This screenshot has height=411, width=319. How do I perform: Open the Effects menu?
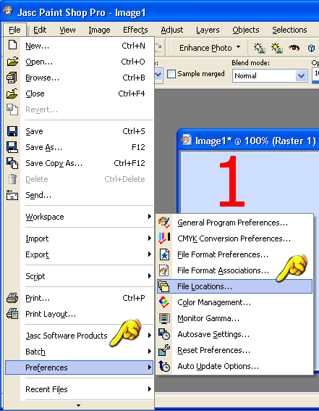[135, 30]
